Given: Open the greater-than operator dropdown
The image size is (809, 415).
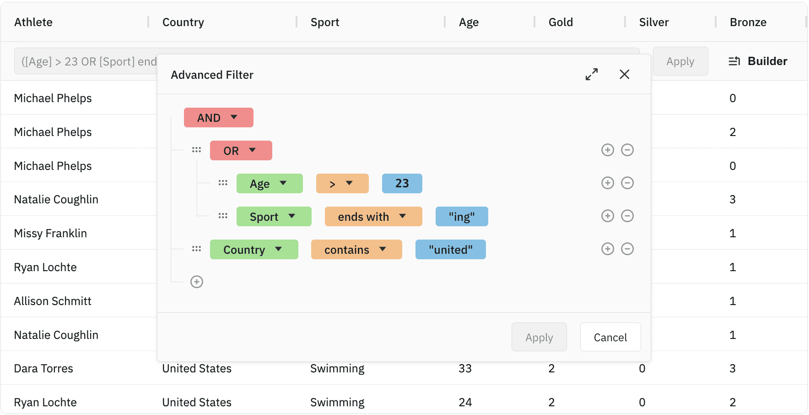Looking at the screenshot, I should (x=342, y=184).
